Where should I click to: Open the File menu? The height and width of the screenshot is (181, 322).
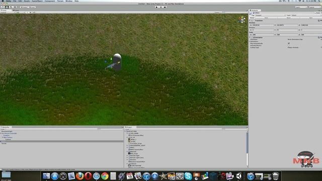(15, 1)
